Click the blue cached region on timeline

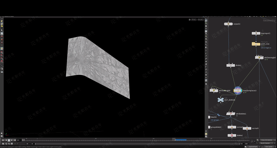pos(181,140)
